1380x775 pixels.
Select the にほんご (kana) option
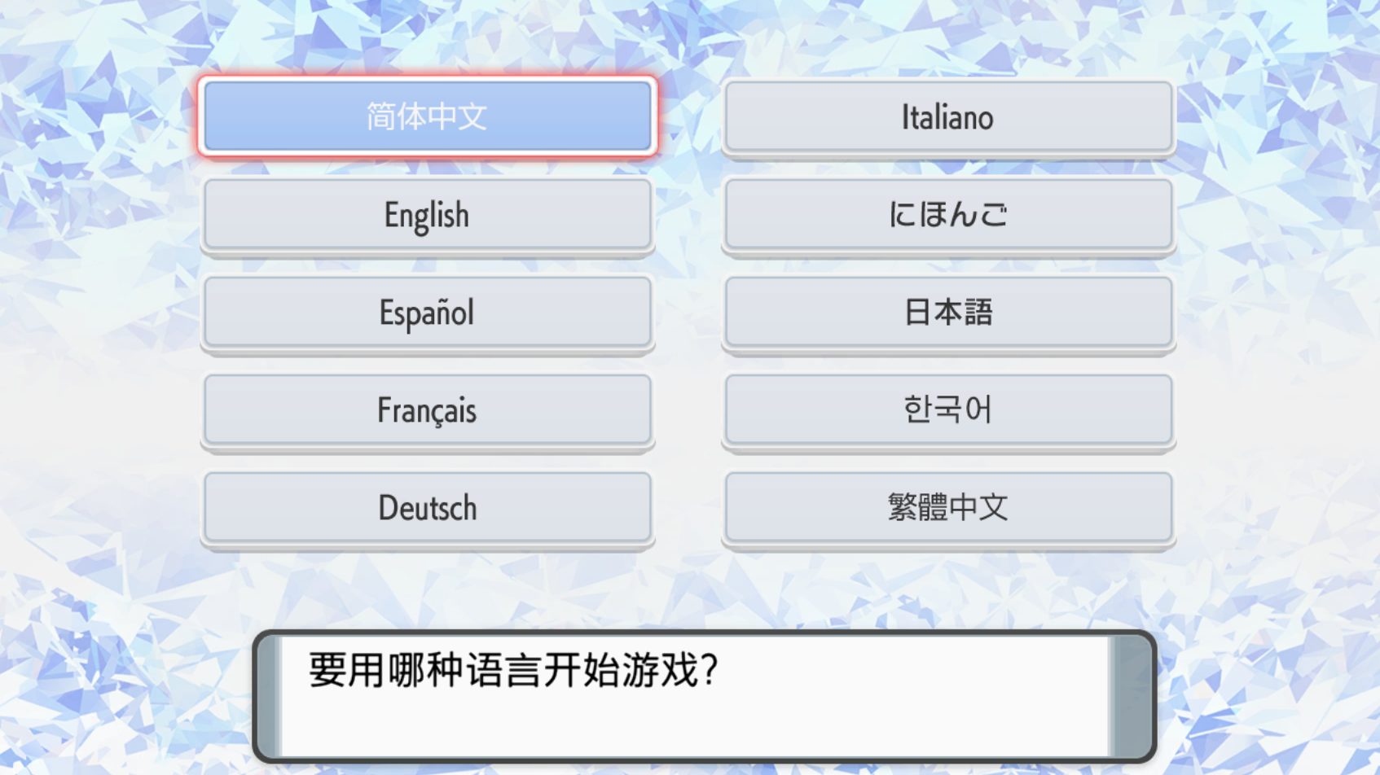tap(947, 215)
